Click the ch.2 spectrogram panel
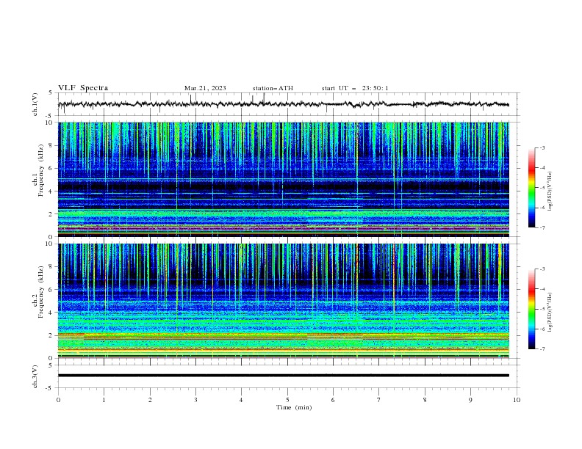Viewport: 582px width, 449px height. 284,301
